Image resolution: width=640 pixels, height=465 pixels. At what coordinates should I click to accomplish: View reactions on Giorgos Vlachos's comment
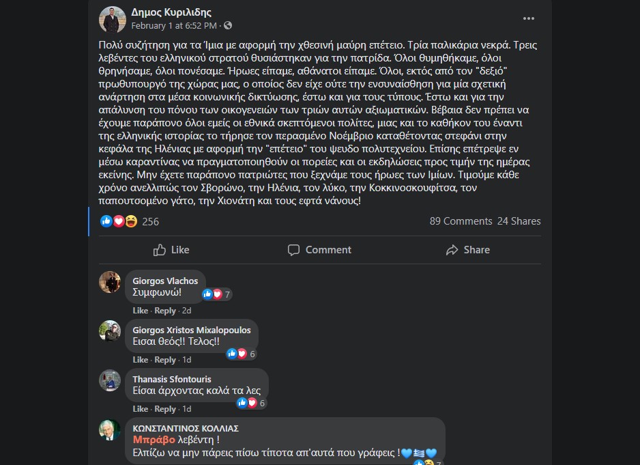click(x=217, y=295)
